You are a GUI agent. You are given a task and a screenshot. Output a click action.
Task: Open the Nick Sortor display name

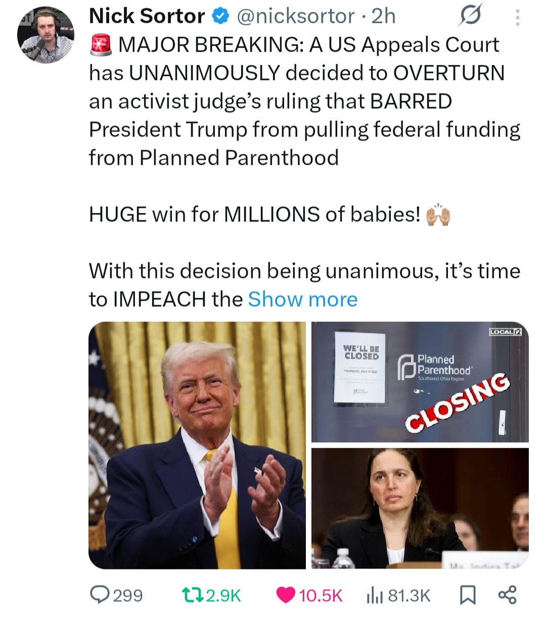click(x=147, y=16)
